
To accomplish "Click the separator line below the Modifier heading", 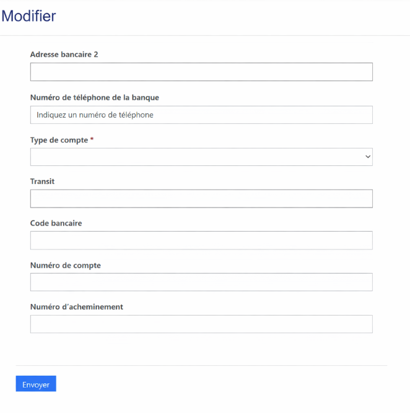I will click(205, 35).
